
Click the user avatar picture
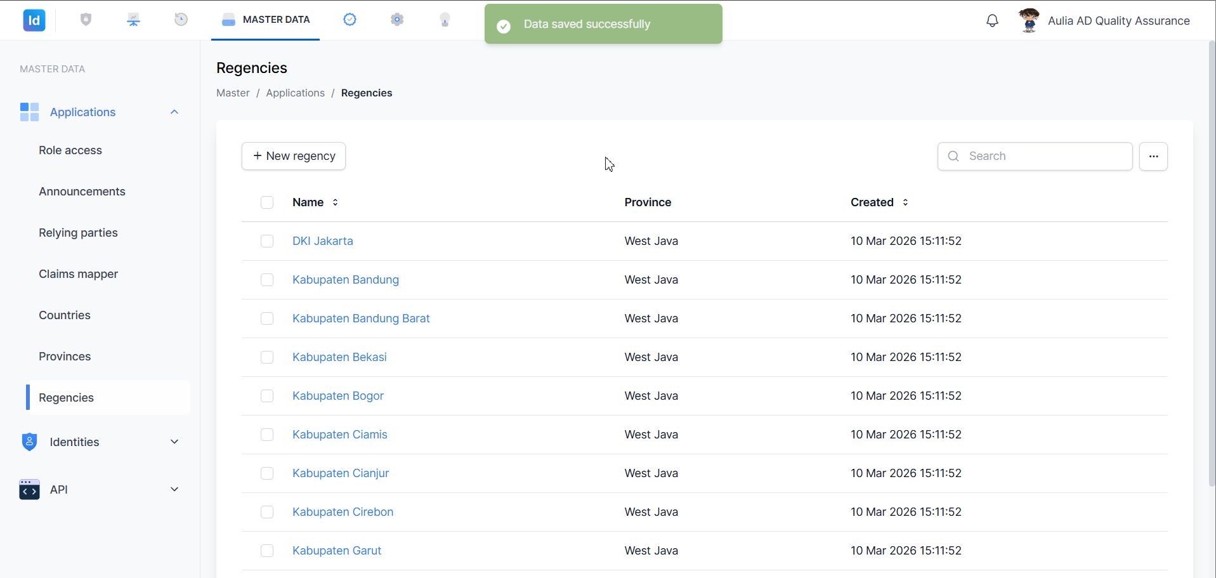pyautogui.click(x=1029, y=20)
